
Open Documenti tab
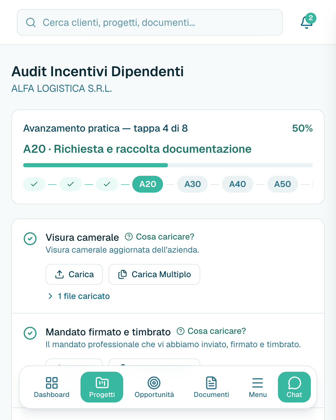click(x=211, y=387)
